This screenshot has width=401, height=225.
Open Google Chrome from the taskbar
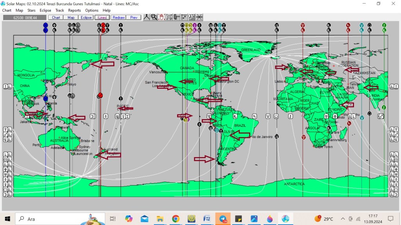[x=175, y=219]
